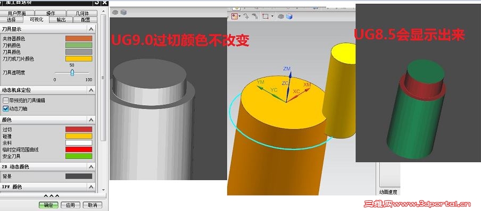The height and width of the screenshot is (211, 481).
Task: Select the 可视化 tab
Action: [37, 20]
